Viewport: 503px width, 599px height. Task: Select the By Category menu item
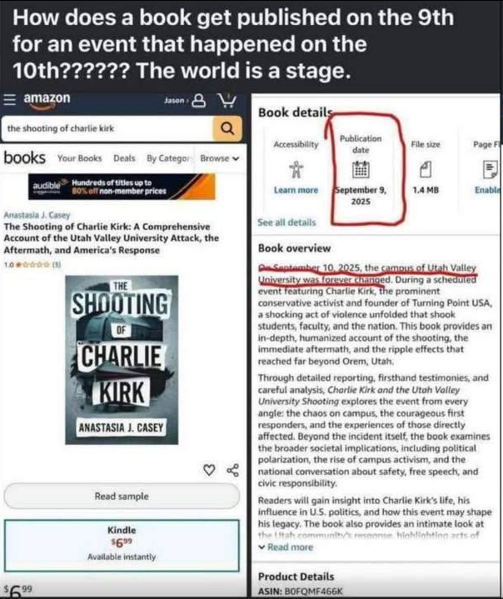pyautogui.click(x=168, y=158)
